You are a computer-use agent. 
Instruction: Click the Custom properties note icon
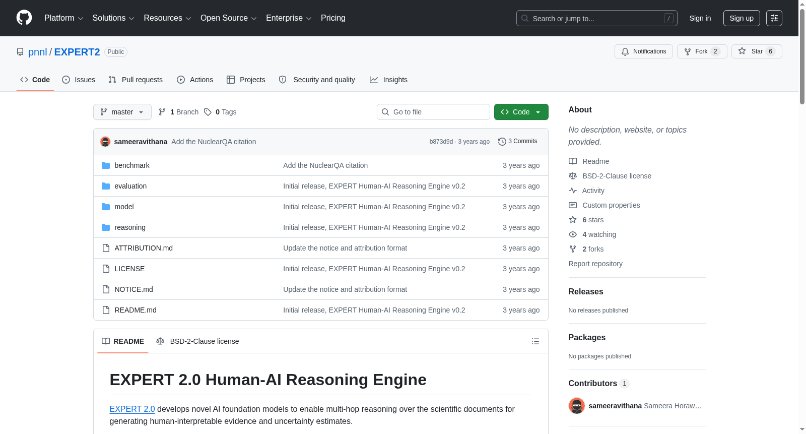pos(573,205)
